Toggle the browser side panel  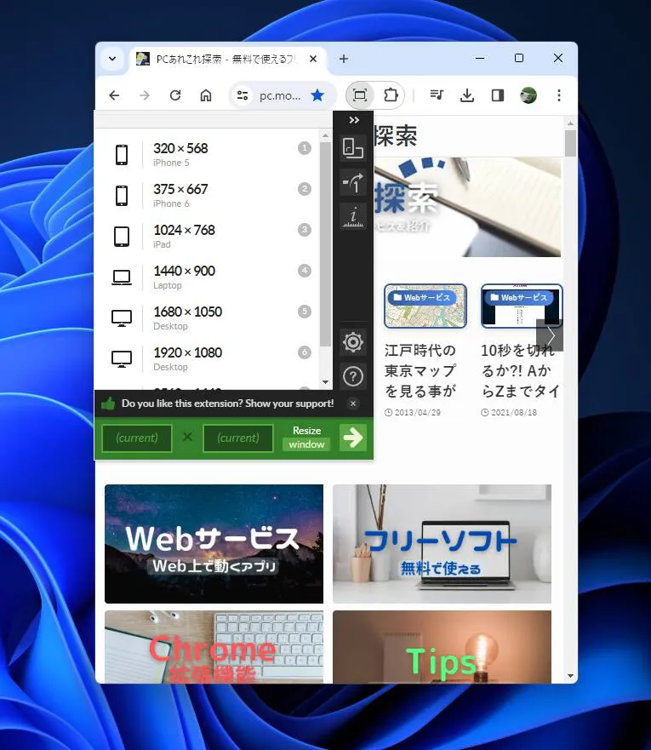pyautogui.click(x=498, y=95)
